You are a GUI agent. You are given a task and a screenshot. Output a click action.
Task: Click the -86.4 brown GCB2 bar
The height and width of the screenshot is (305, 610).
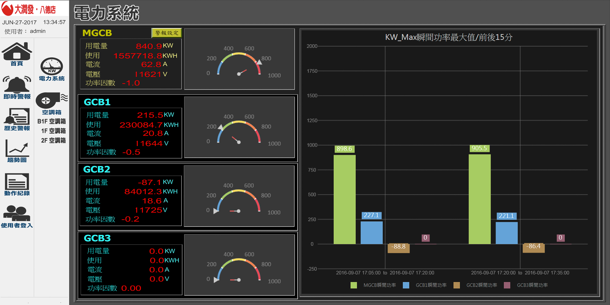[x=534, y=248]
